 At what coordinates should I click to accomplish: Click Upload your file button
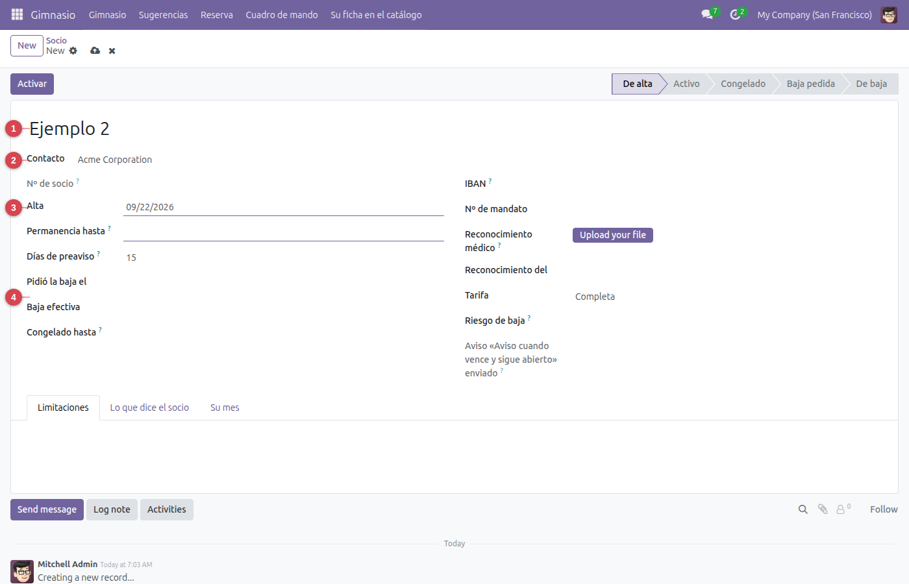pyautogui.click(x=612, y=235)
